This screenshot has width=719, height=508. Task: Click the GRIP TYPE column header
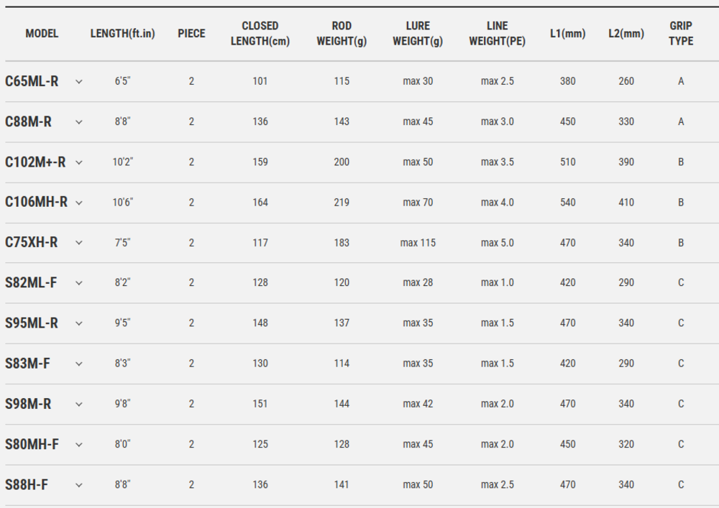681,33
